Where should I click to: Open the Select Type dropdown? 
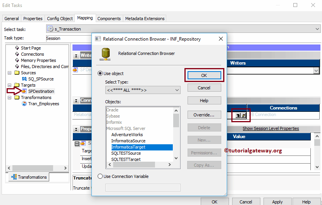tap(143, 90)
